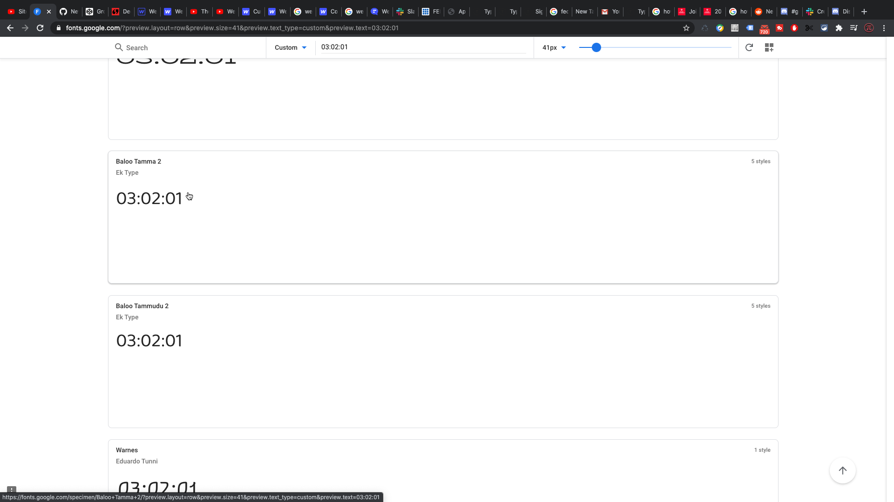Switch to the Discord '#g' tab
Viewport: 894px width, 502px height.
pyautogui.click(x=789, y=12)
